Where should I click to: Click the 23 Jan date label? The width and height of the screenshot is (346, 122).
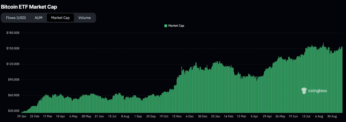(x=215, y=117)
